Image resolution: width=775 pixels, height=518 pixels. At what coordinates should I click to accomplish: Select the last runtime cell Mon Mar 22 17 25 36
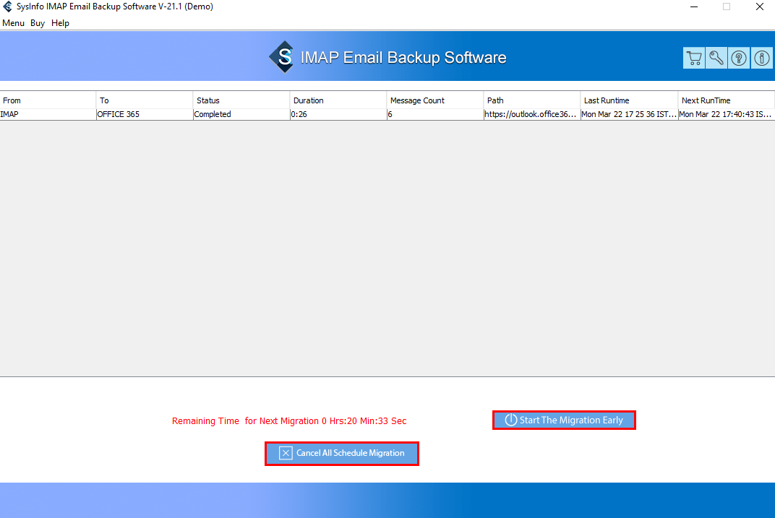click(x=629, y=114)
